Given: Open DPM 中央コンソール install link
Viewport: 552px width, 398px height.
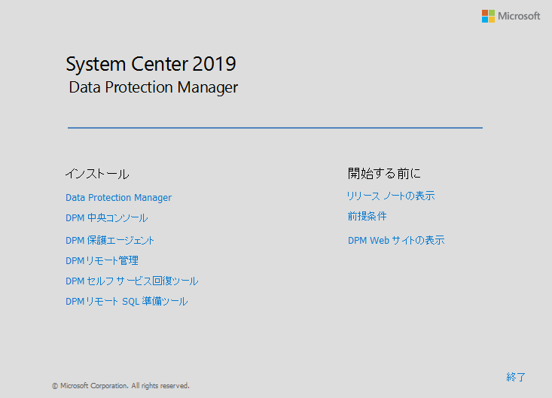Looking at the screenshot, I should coord(107,218).
